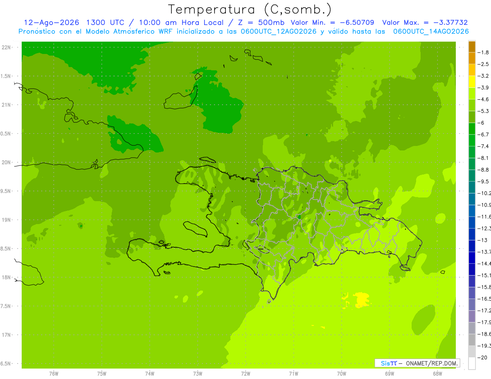Select the "-4.6" colorbar value
This screenshot has width=491, height=379.
484,99
